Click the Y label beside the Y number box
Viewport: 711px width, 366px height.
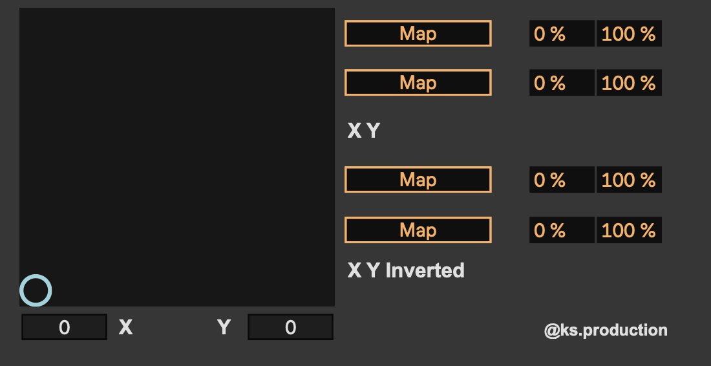click(224, 327)
